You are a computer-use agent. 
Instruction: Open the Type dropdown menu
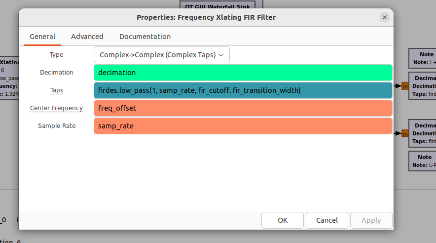point(162,55)
